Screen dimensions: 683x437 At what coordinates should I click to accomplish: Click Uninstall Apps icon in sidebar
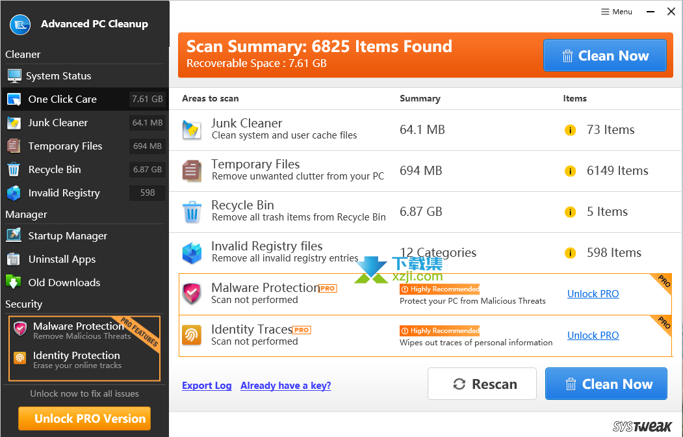tap(14, 259)
